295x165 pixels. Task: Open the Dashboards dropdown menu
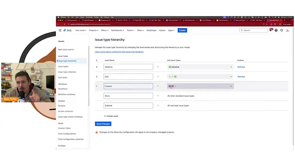(118, 30)
